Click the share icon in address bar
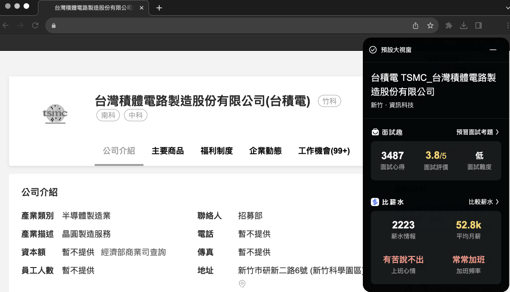This screenshot has height=292, width=510. 415,26
